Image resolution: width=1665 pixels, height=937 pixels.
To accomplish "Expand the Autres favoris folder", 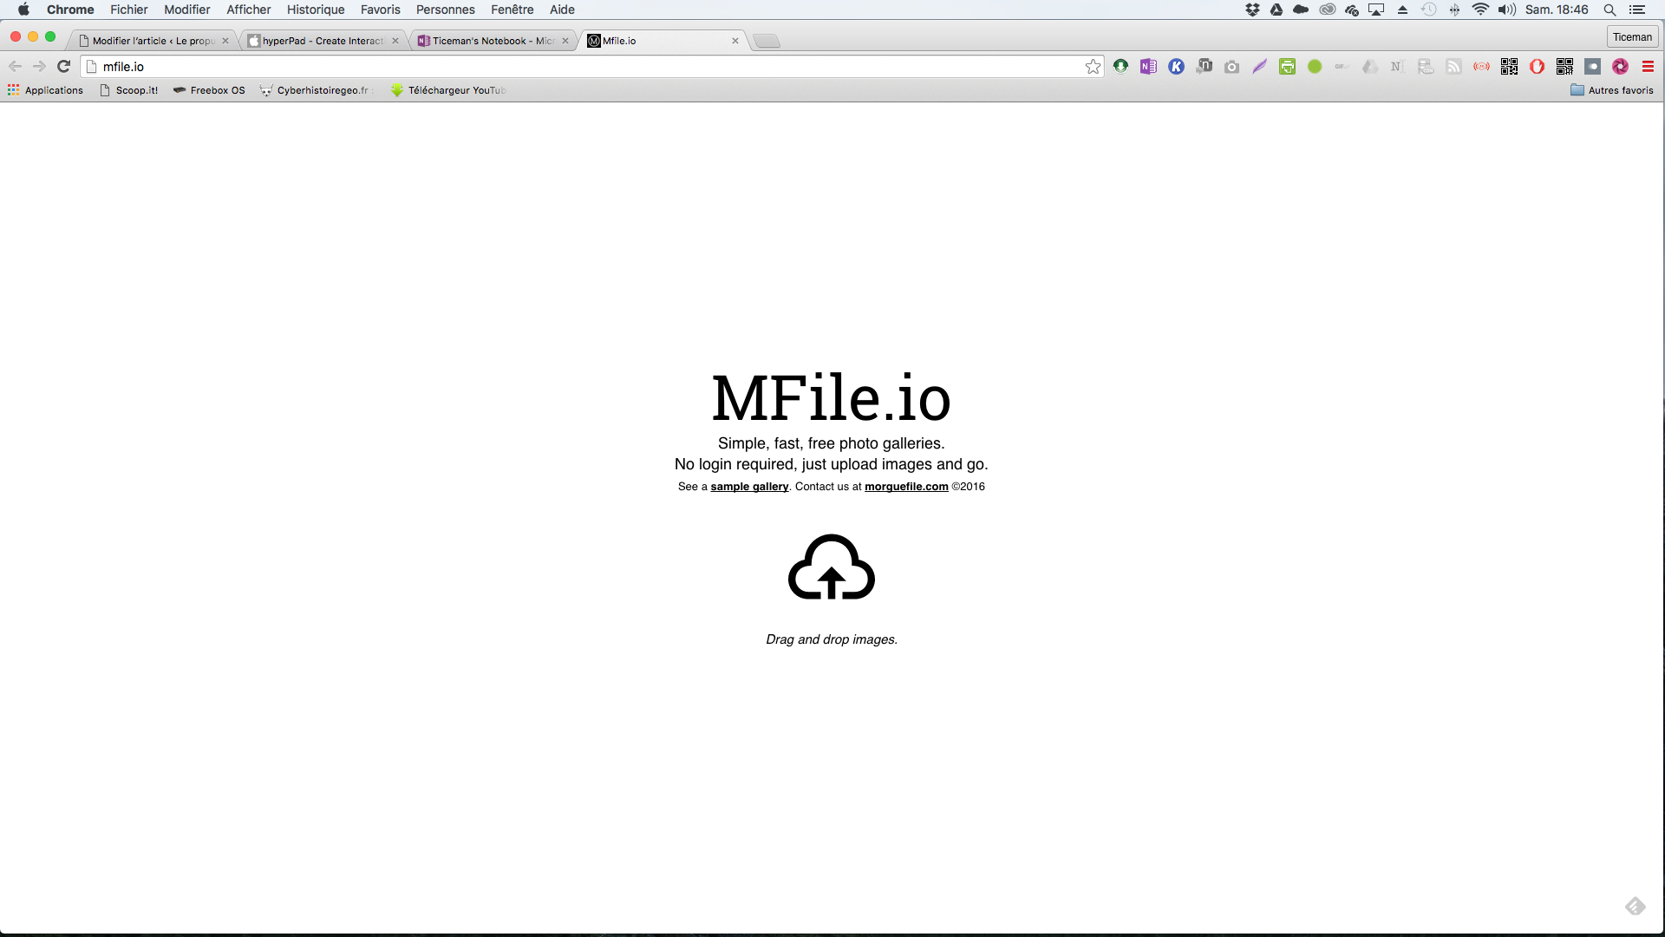I will (x=1612, y=90).
